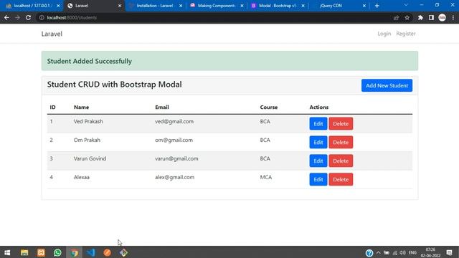Close the jQuery CDN tab
The height and width of the screenshot is (258, 459).
(364, 6)
